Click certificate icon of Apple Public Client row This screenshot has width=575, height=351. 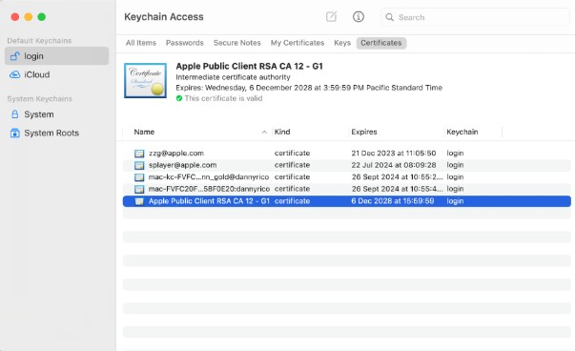(139, 201)
